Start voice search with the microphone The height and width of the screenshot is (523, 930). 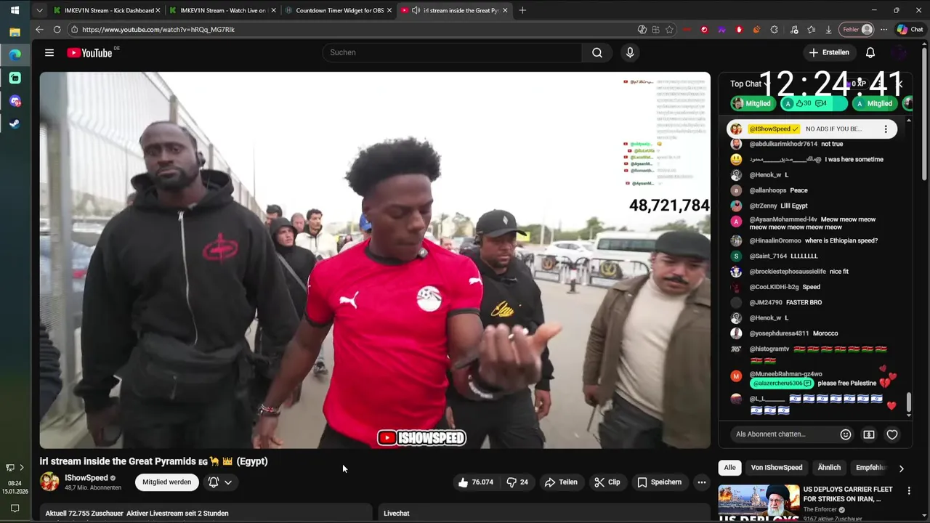point(630,52)
